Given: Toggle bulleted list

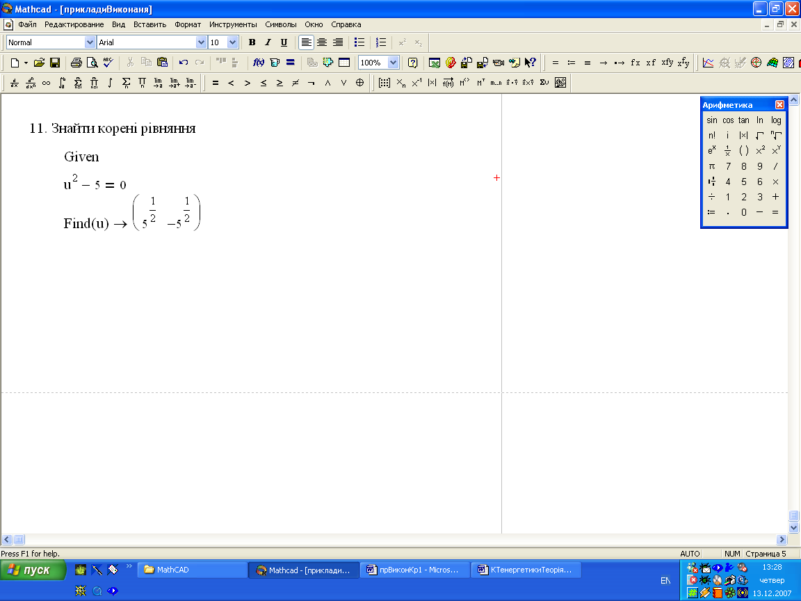Looking at the screenshot, I should click(359, 42).
